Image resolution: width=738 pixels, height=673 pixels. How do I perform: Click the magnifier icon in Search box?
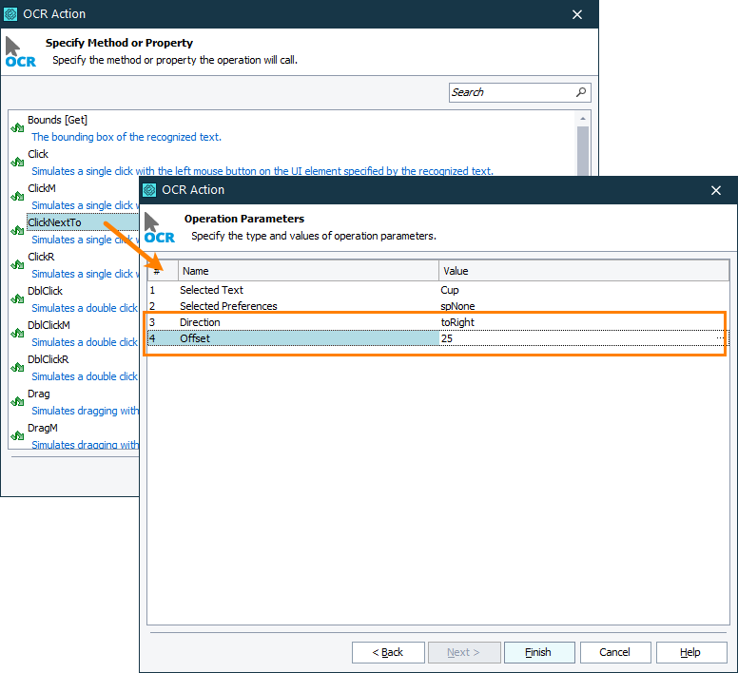[581, 92]
